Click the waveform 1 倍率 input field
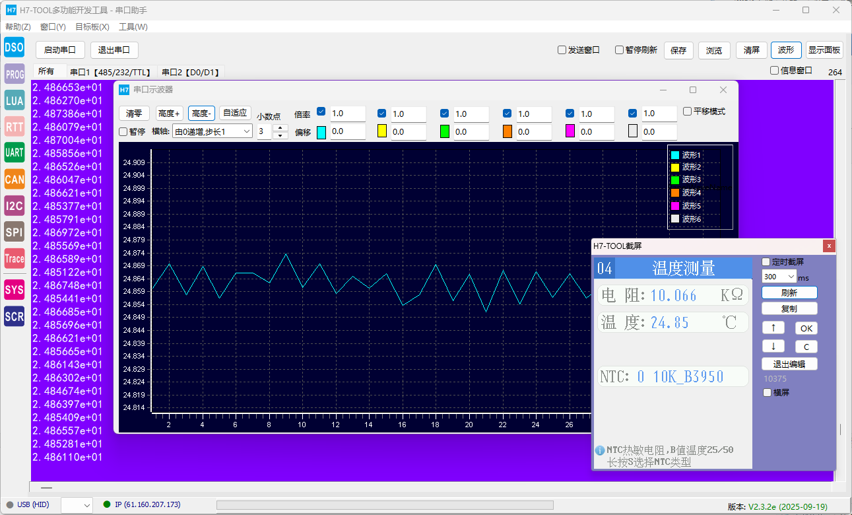This screenshot has width=852, height=515. pyautogui.click(x=347, y=114)
